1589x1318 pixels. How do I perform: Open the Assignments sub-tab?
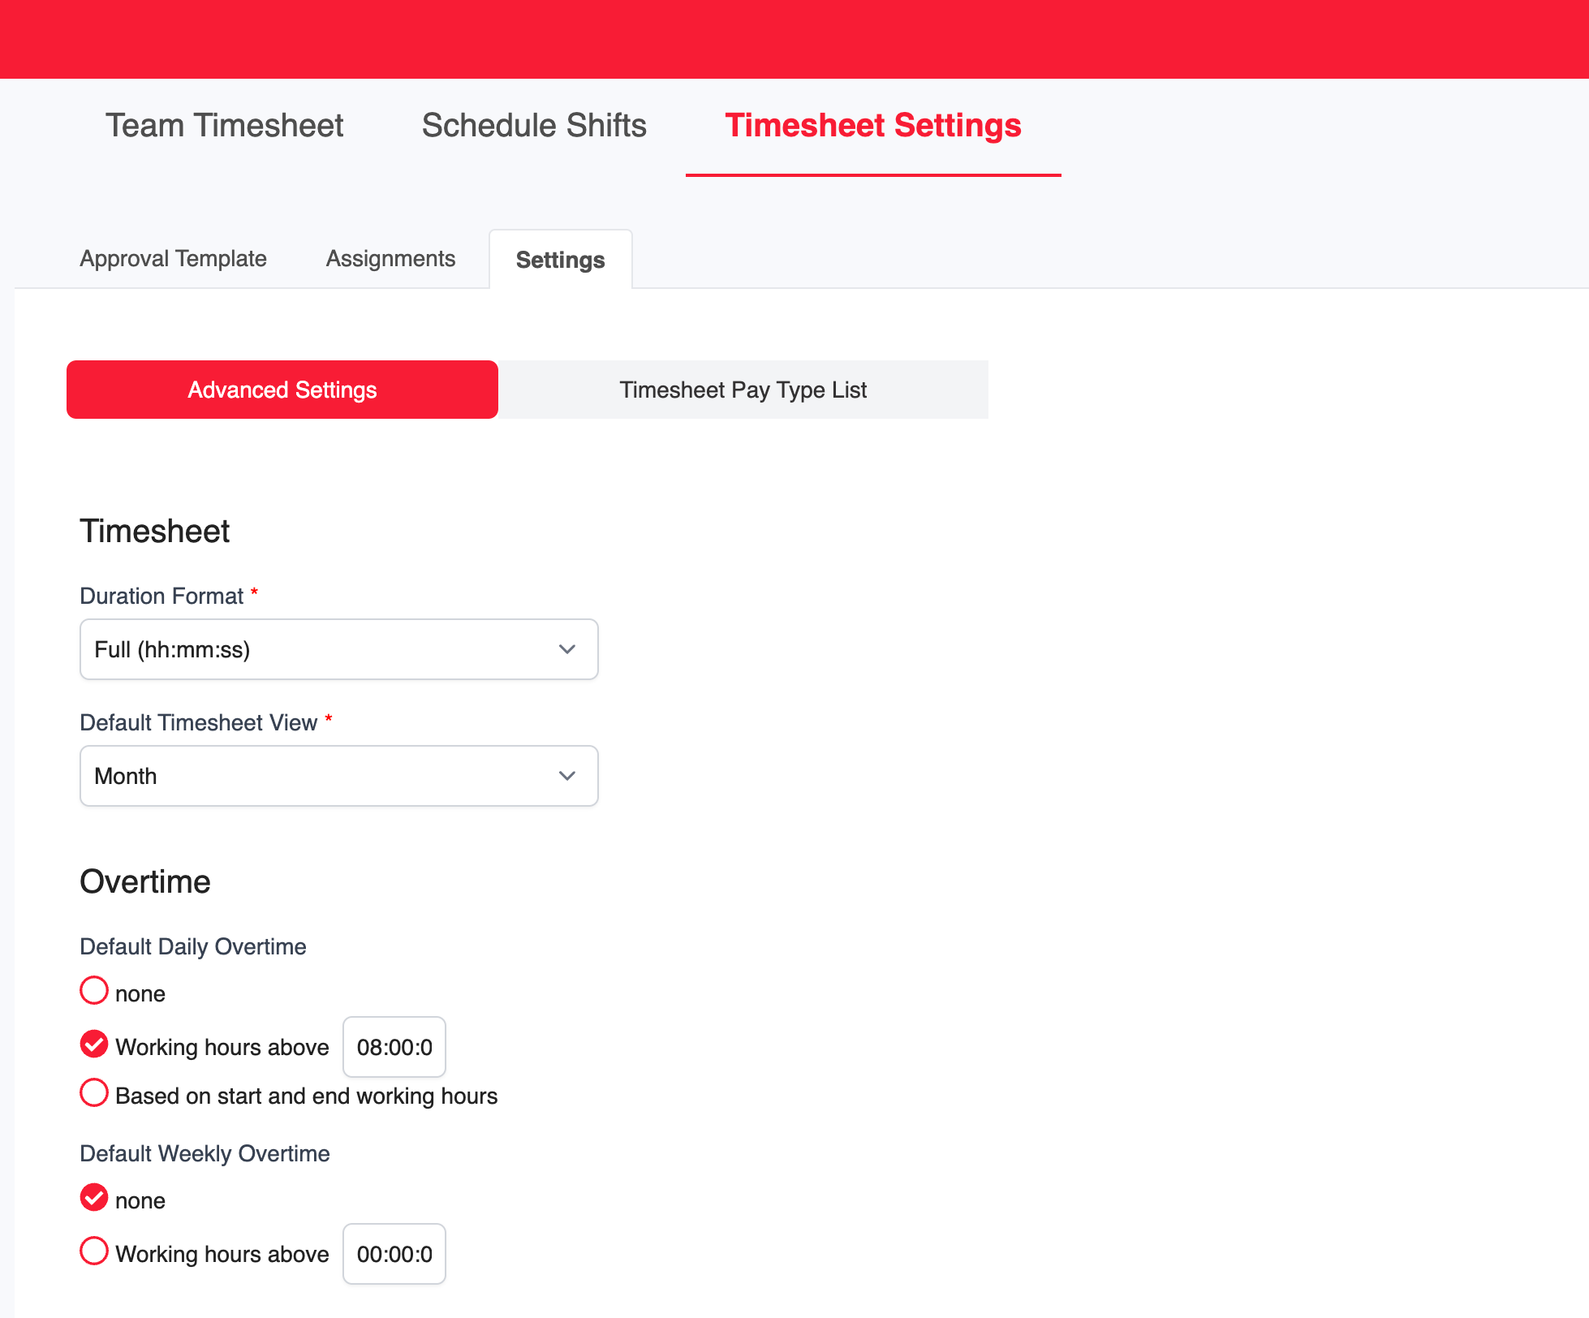click(x=390, y=259)
